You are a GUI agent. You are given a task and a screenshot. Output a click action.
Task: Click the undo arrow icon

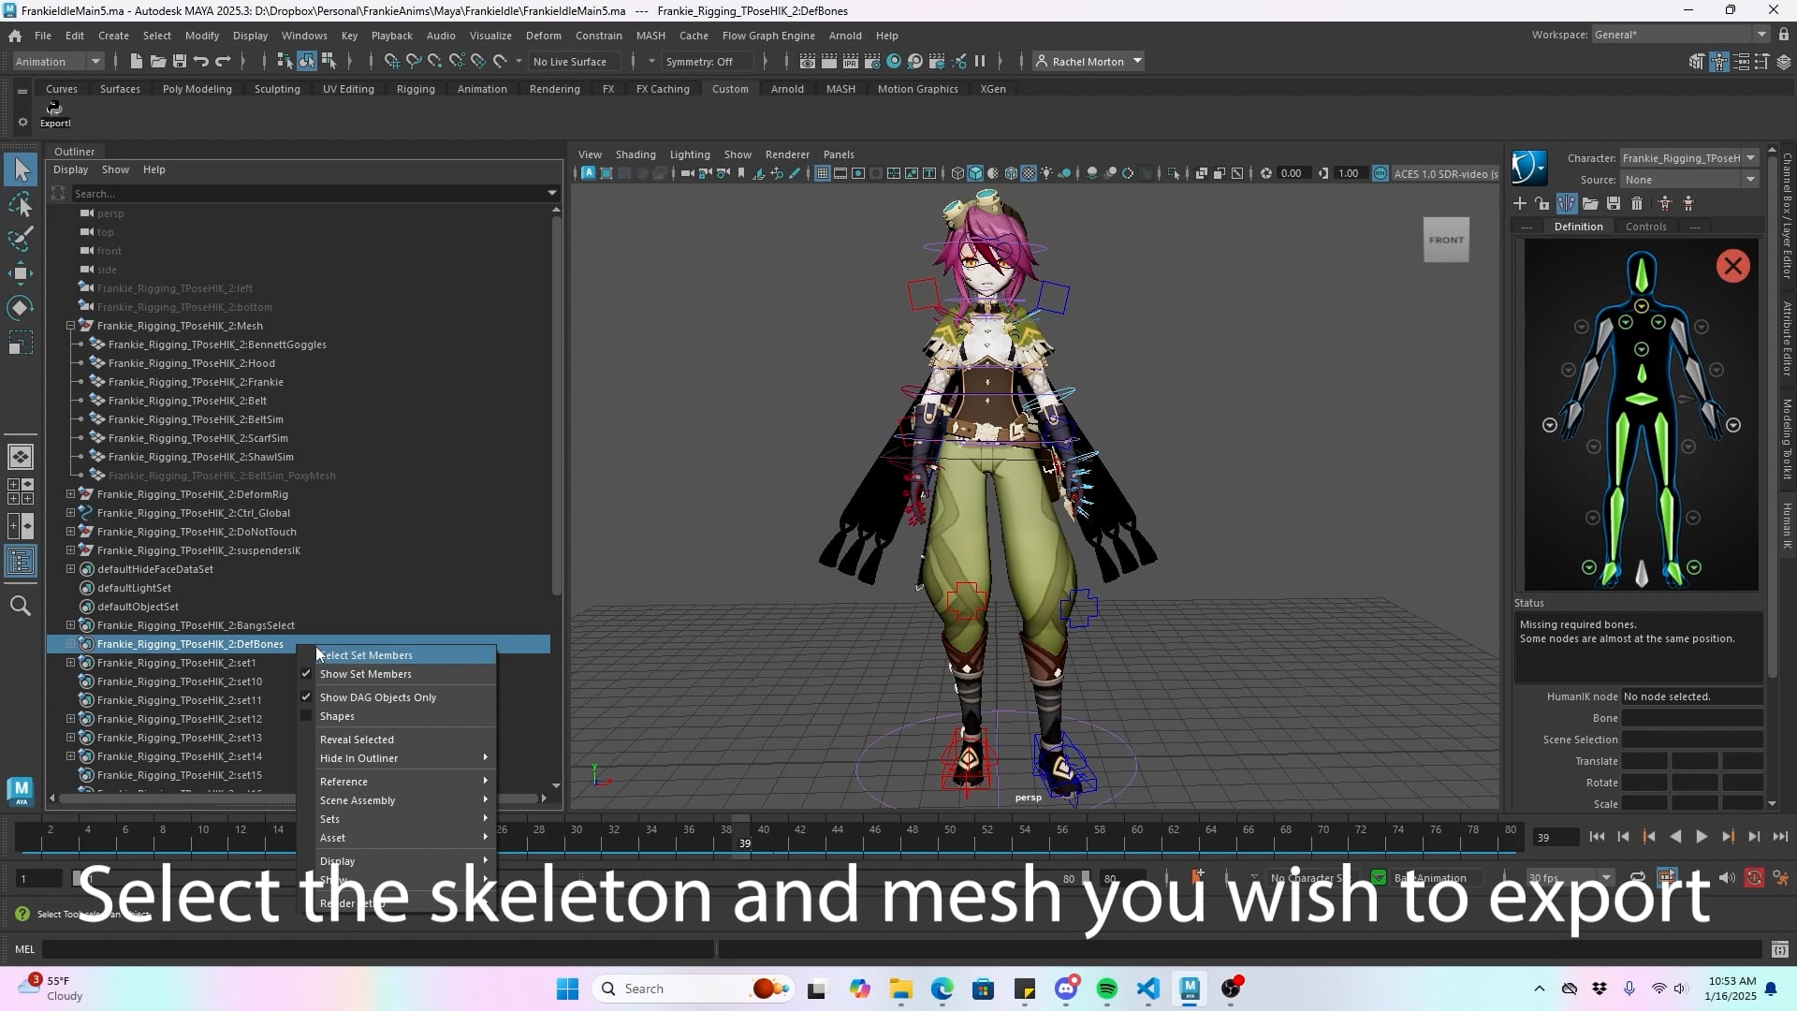[201, 62]
